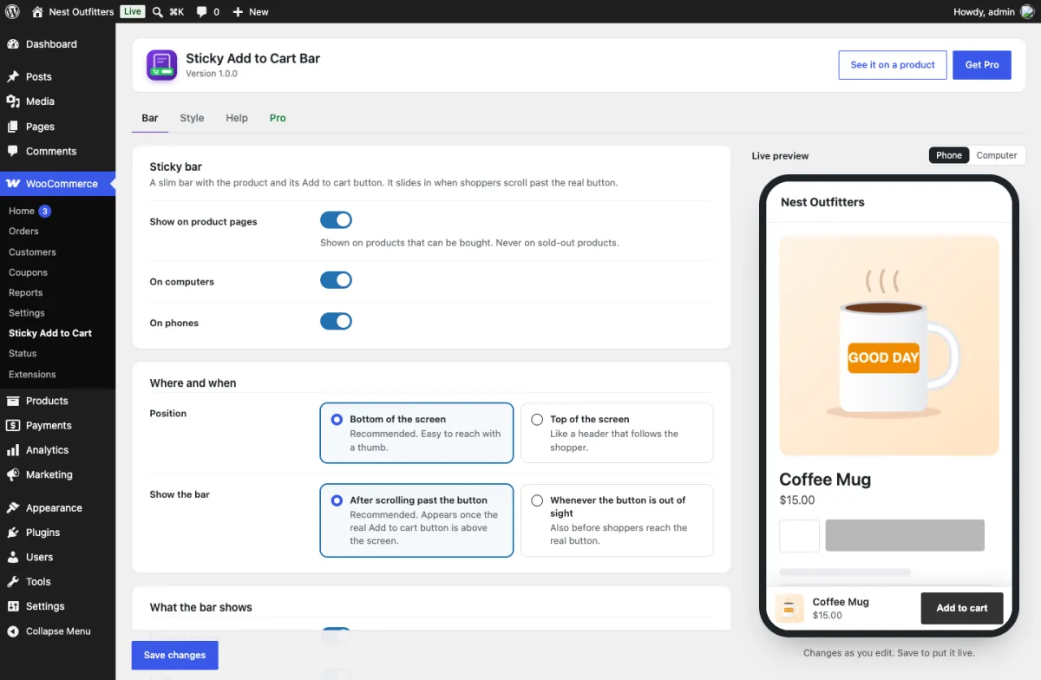Viewport: 1041px width, 680px height.
Task: Click the Comments icon in sidebar
Action: tap(13, 151)
